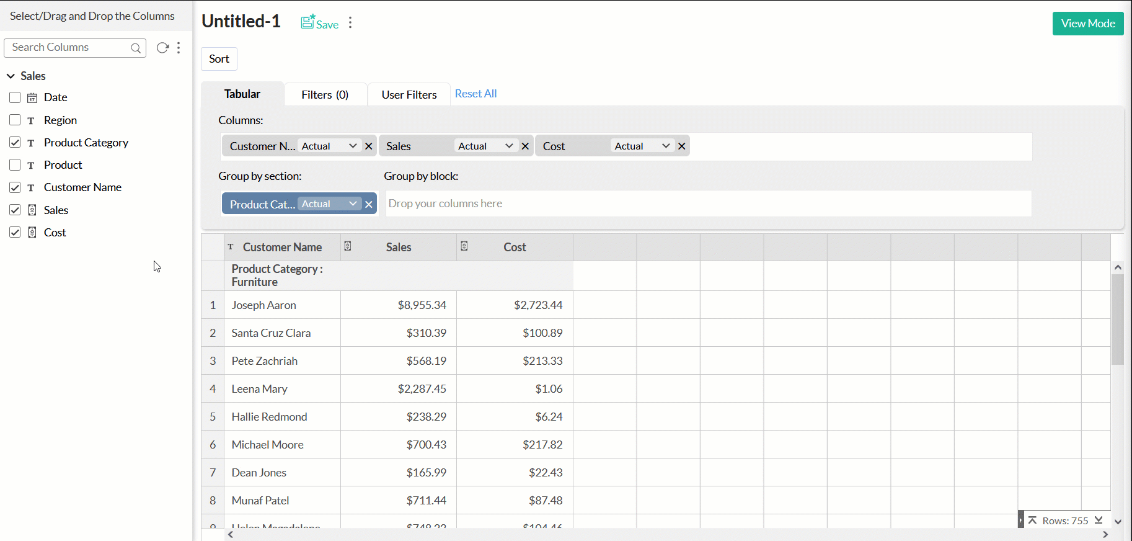
Task: Click the View Mode button
Action: click(1087, 24)
